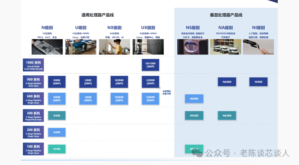Image resolution: width=299 pixels, height=165 pixels.
Task: Click the U级别 edge computing image
Action: pos(81,47)
